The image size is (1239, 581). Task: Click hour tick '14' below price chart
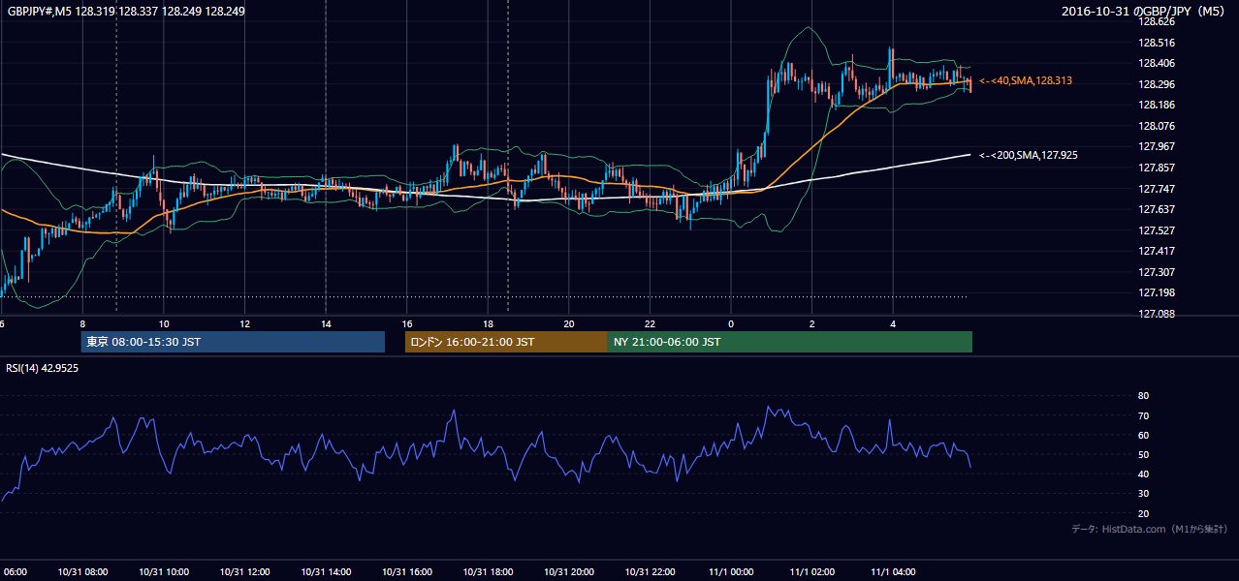pyautogui.click(x=326, y=324)
